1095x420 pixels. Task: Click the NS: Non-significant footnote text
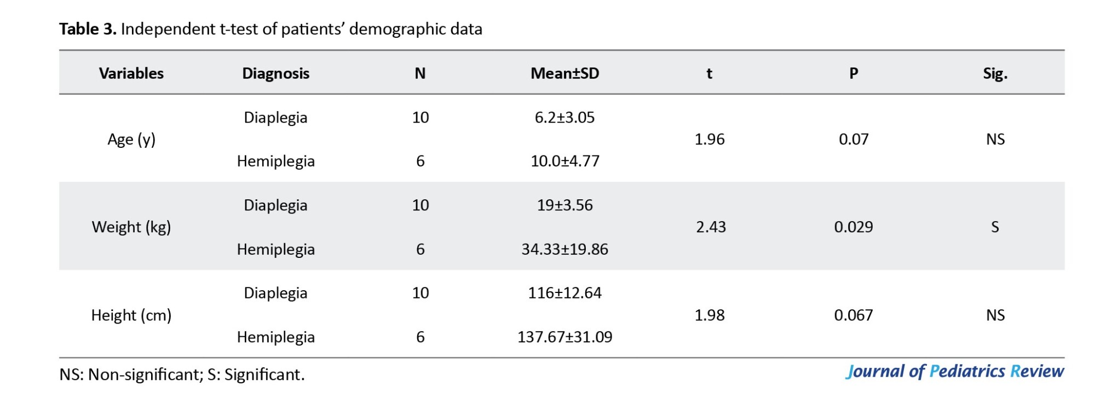(182, 375)
